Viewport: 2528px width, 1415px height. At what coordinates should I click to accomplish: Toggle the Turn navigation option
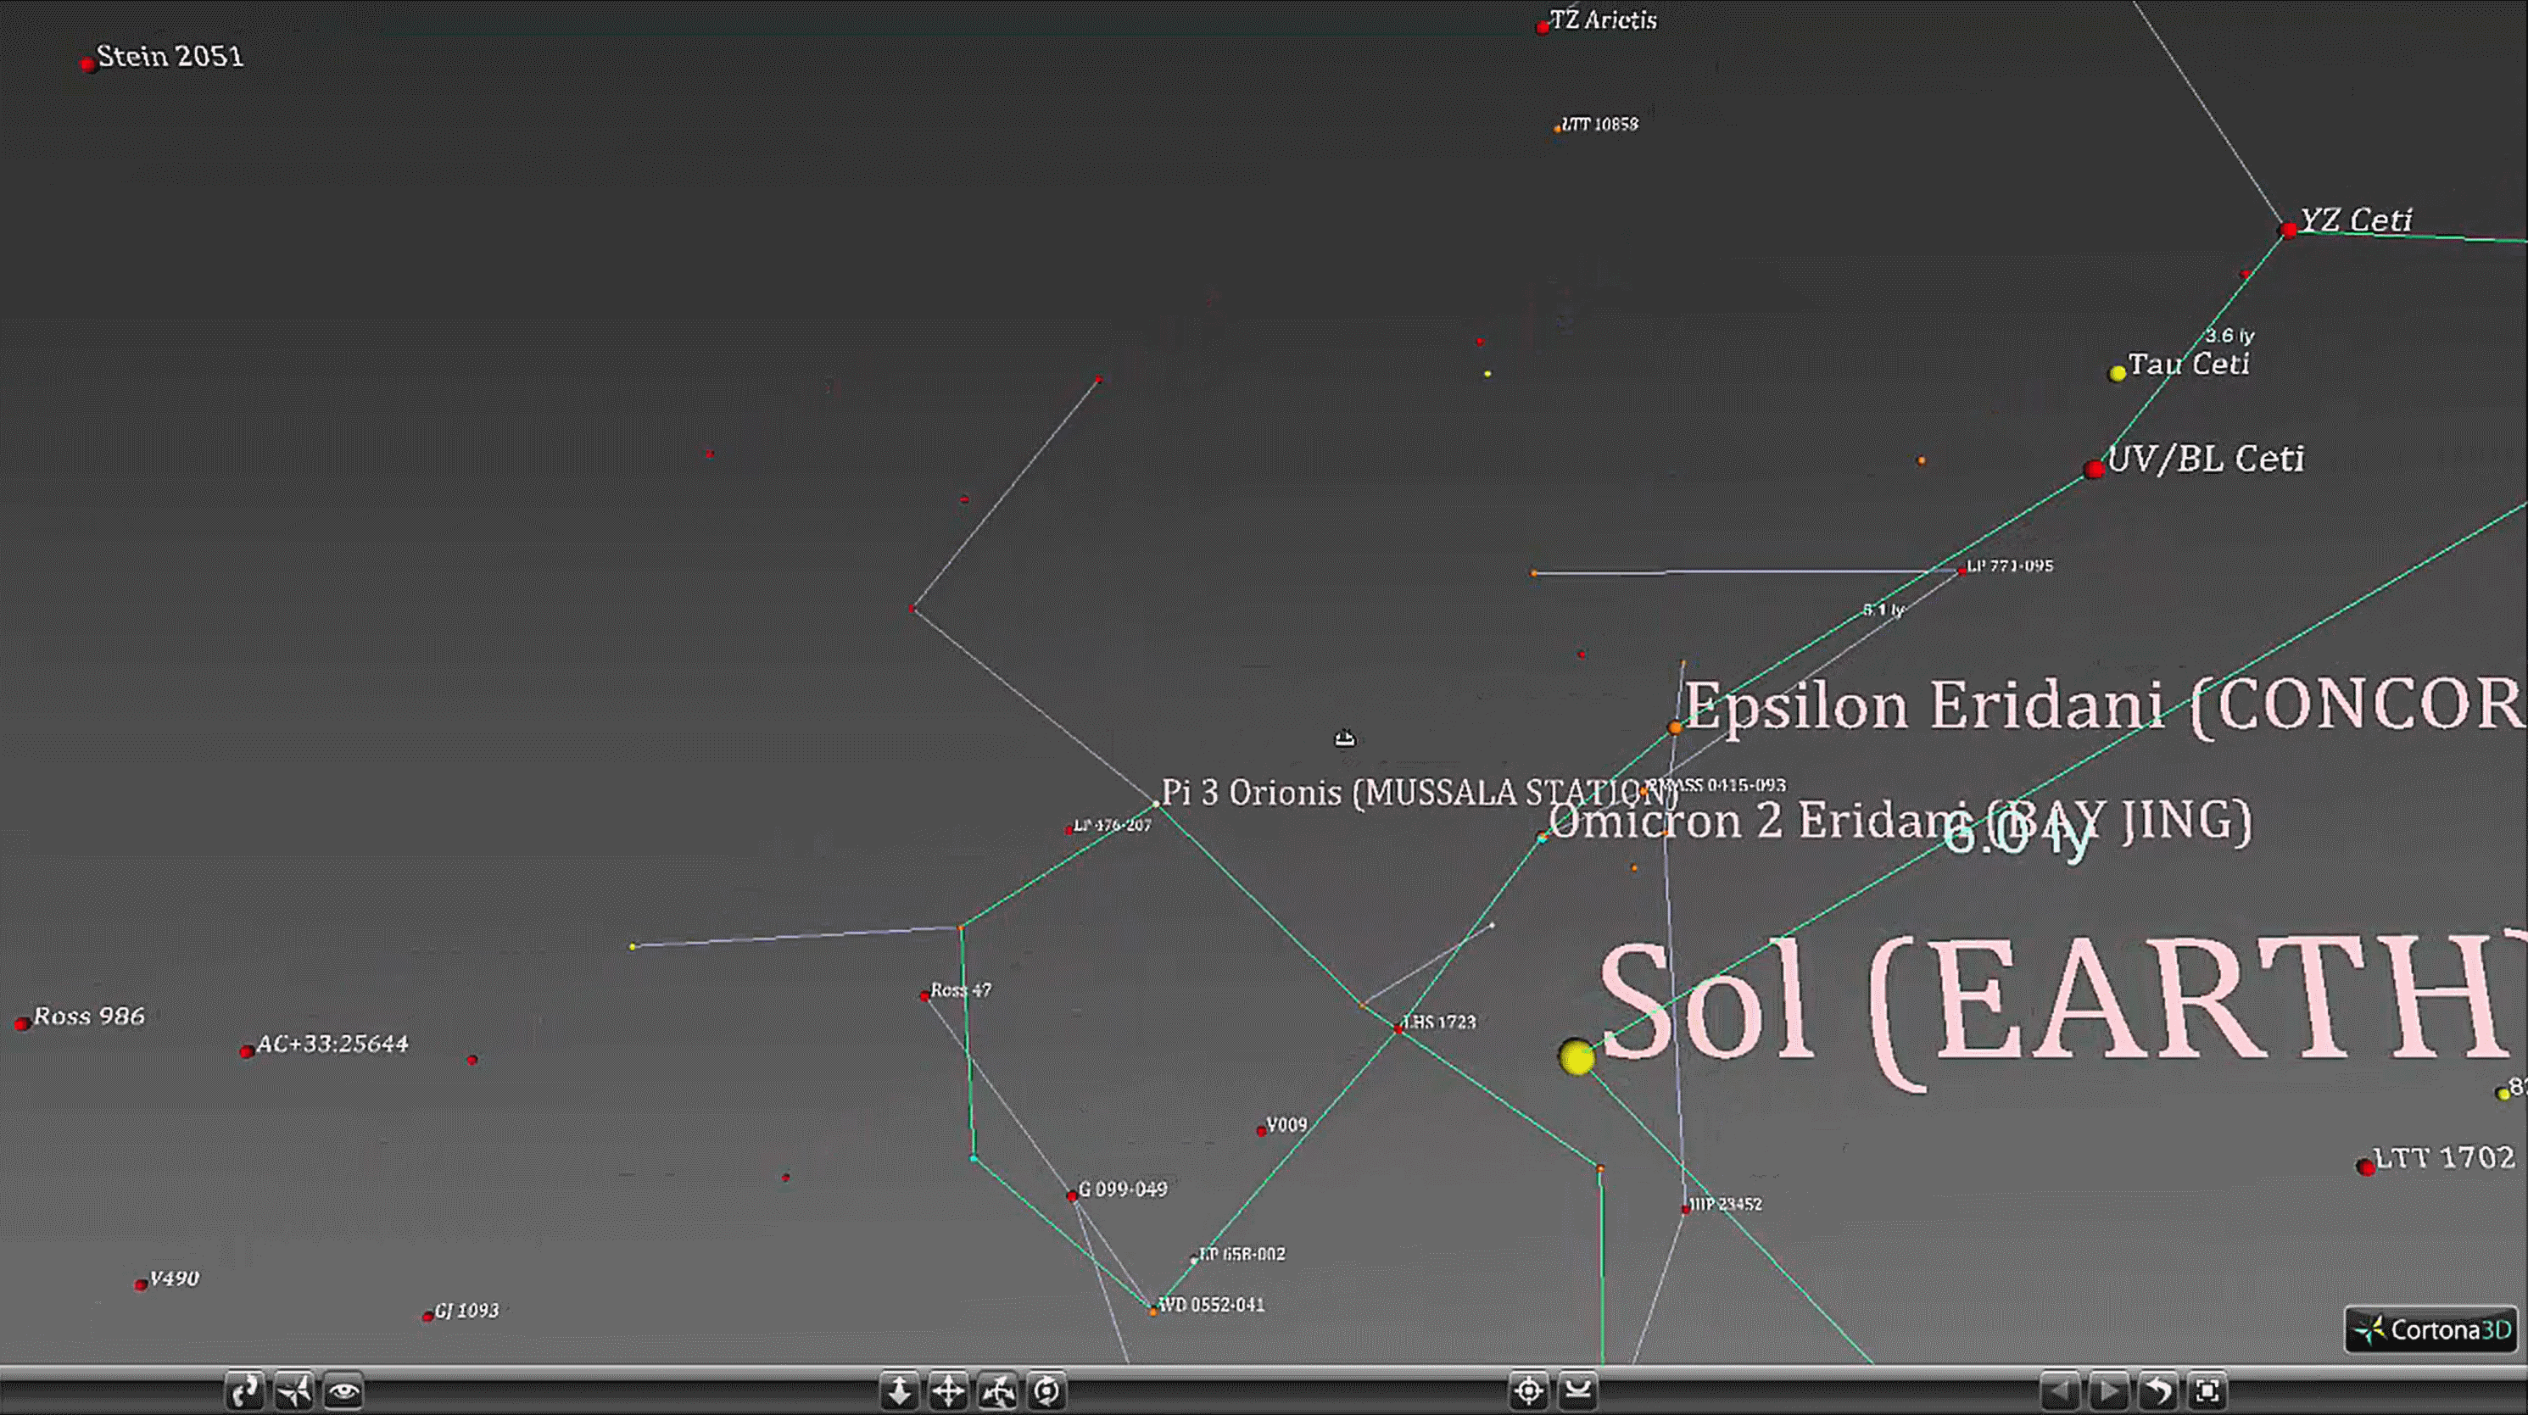coord(998,1391)
